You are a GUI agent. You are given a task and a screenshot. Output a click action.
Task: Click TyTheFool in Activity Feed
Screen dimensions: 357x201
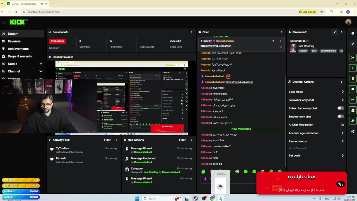[62, 149]
